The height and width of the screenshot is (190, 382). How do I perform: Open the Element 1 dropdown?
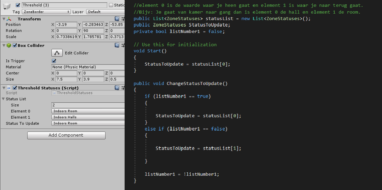click(88, 117)
